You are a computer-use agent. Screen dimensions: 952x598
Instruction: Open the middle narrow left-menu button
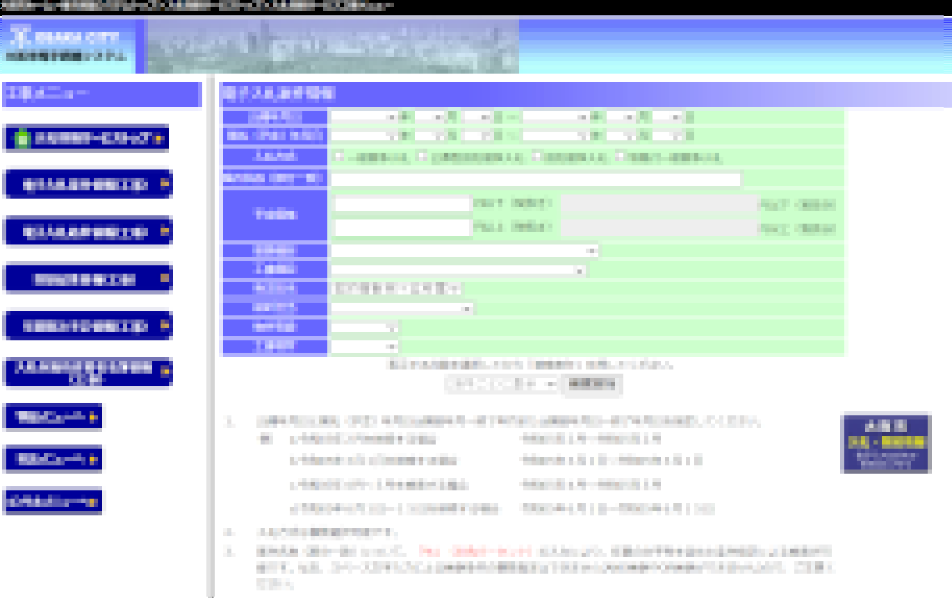[x=53, y=459]
